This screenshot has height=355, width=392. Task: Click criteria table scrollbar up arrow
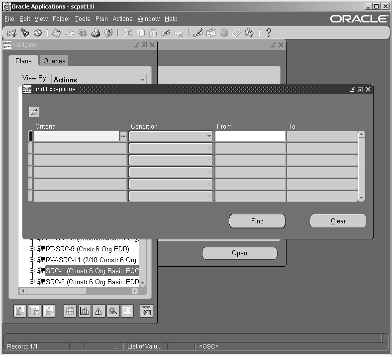[x=361, y=135]
